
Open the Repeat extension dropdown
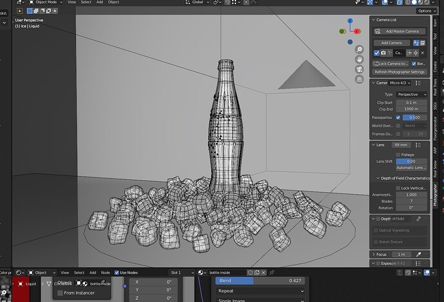pyautogui.click(x=260, y=291)
